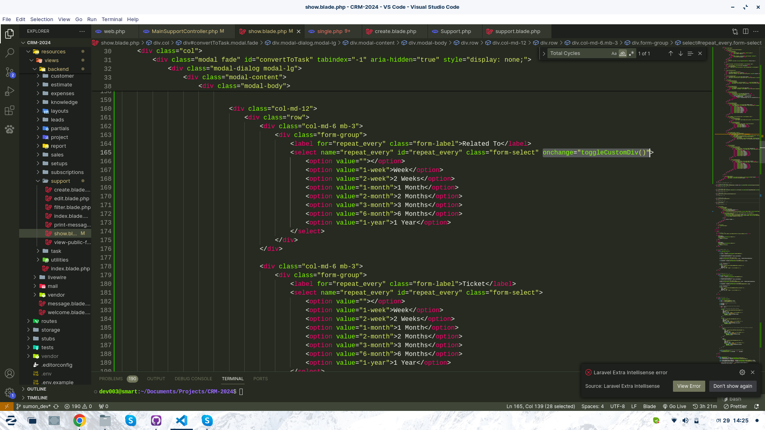Open the Zorin start menu
The height and width of the screenshot is (430, 765).
pos(11,420)
